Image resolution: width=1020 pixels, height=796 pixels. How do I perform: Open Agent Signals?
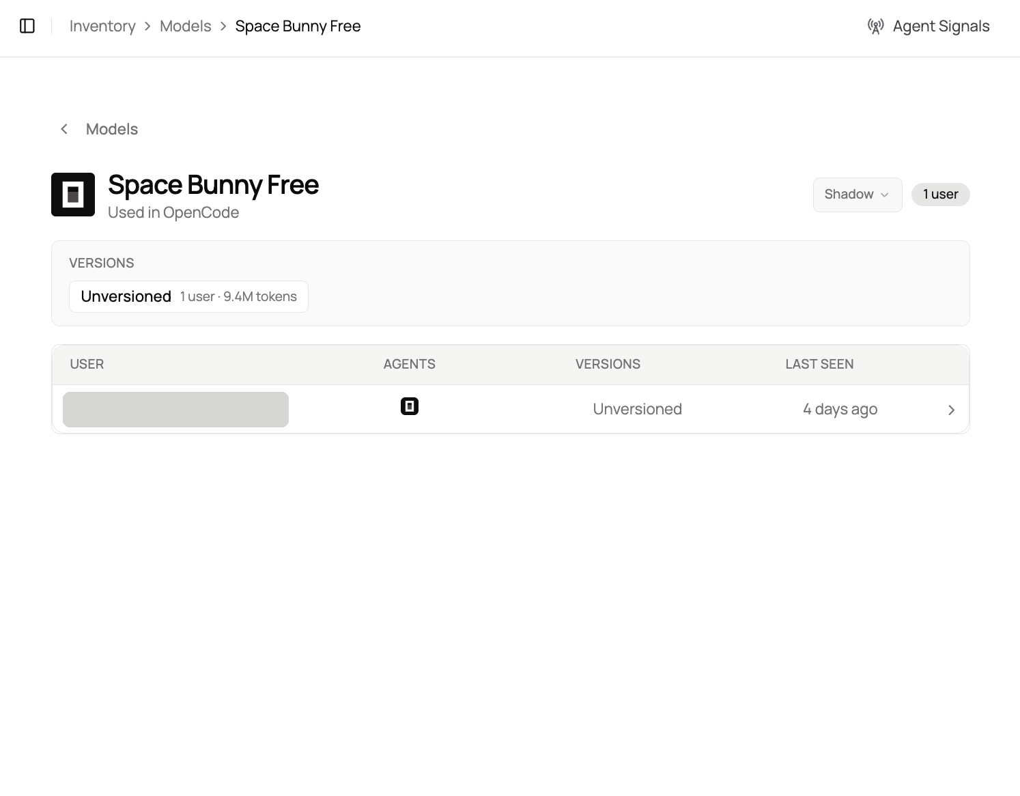point(929,26)
